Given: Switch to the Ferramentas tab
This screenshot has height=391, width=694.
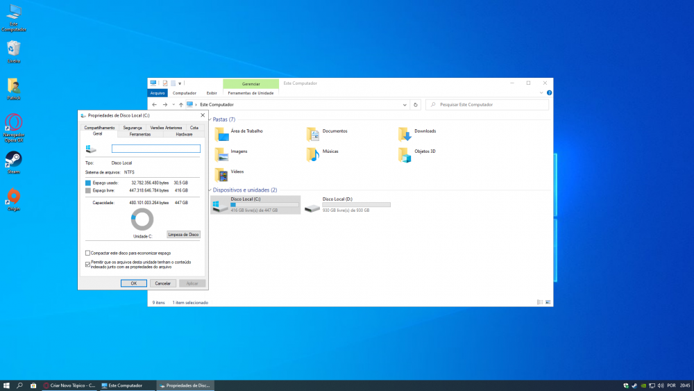Looking at the screenshot, I should (139, 134).
